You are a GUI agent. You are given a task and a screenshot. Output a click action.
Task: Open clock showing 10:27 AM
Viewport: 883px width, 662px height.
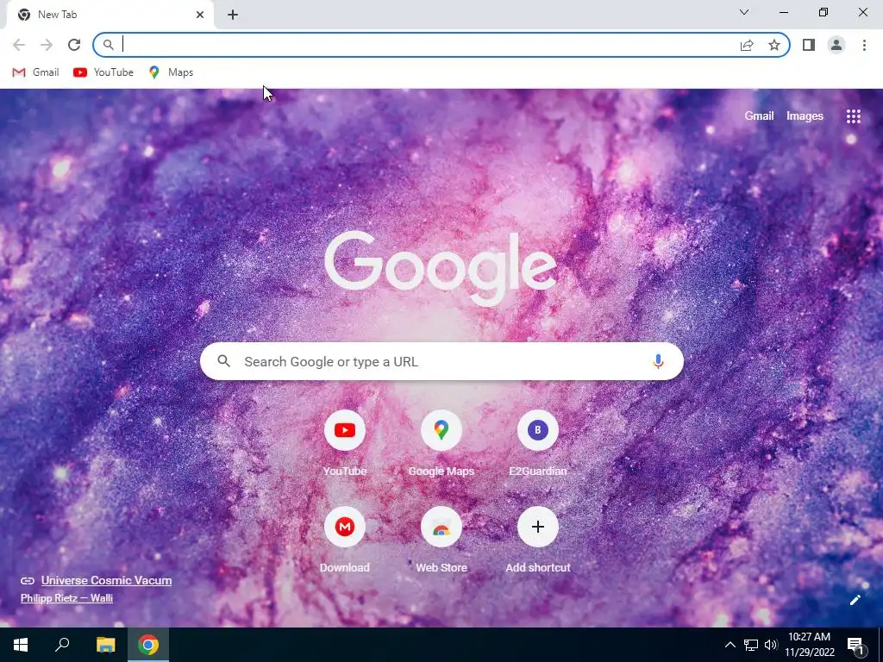tap(809, 645)
